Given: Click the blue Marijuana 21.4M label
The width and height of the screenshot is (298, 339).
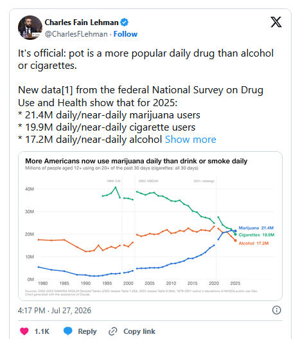Looking at the screenshot, I should (x=256, y=228).
